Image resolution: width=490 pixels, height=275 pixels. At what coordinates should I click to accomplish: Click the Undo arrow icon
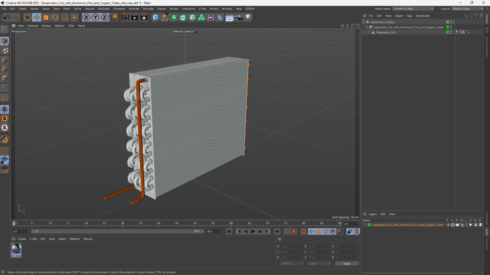coord(7,17)
